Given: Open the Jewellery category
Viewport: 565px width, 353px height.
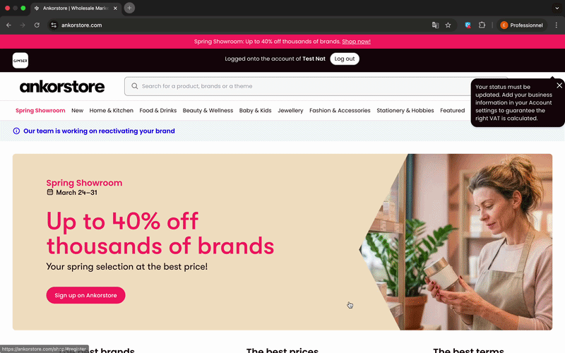Looking at the screenshot, I should click(290, 111).
